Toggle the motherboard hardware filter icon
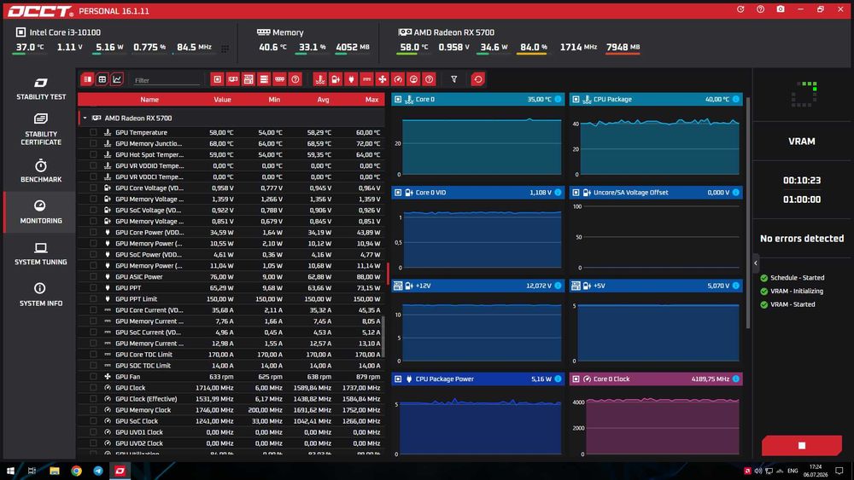This screenshot has height=480, width=854. point(249,79)
